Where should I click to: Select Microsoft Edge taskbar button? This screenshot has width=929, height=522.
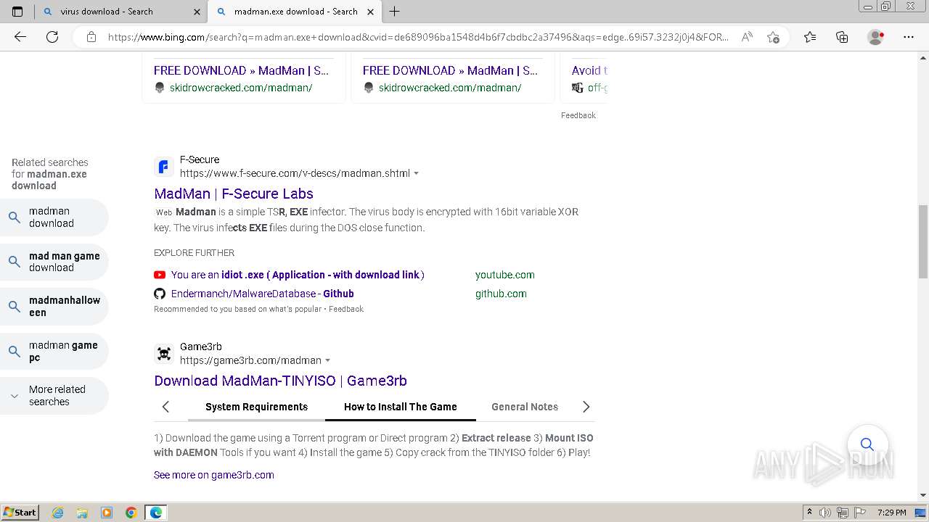tap(156, 513)
